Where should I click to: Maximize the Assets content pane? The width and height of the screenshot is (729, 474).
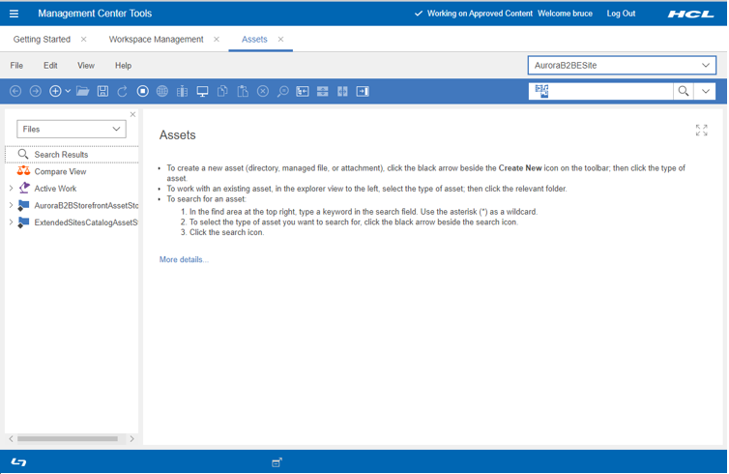702,131
